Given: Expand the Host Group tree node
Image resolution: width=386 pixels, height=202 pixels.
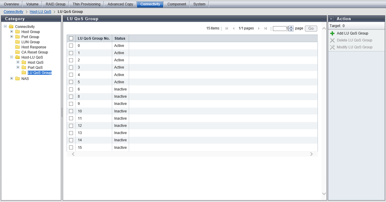Looking at the screenshot, I should [12, 32].
